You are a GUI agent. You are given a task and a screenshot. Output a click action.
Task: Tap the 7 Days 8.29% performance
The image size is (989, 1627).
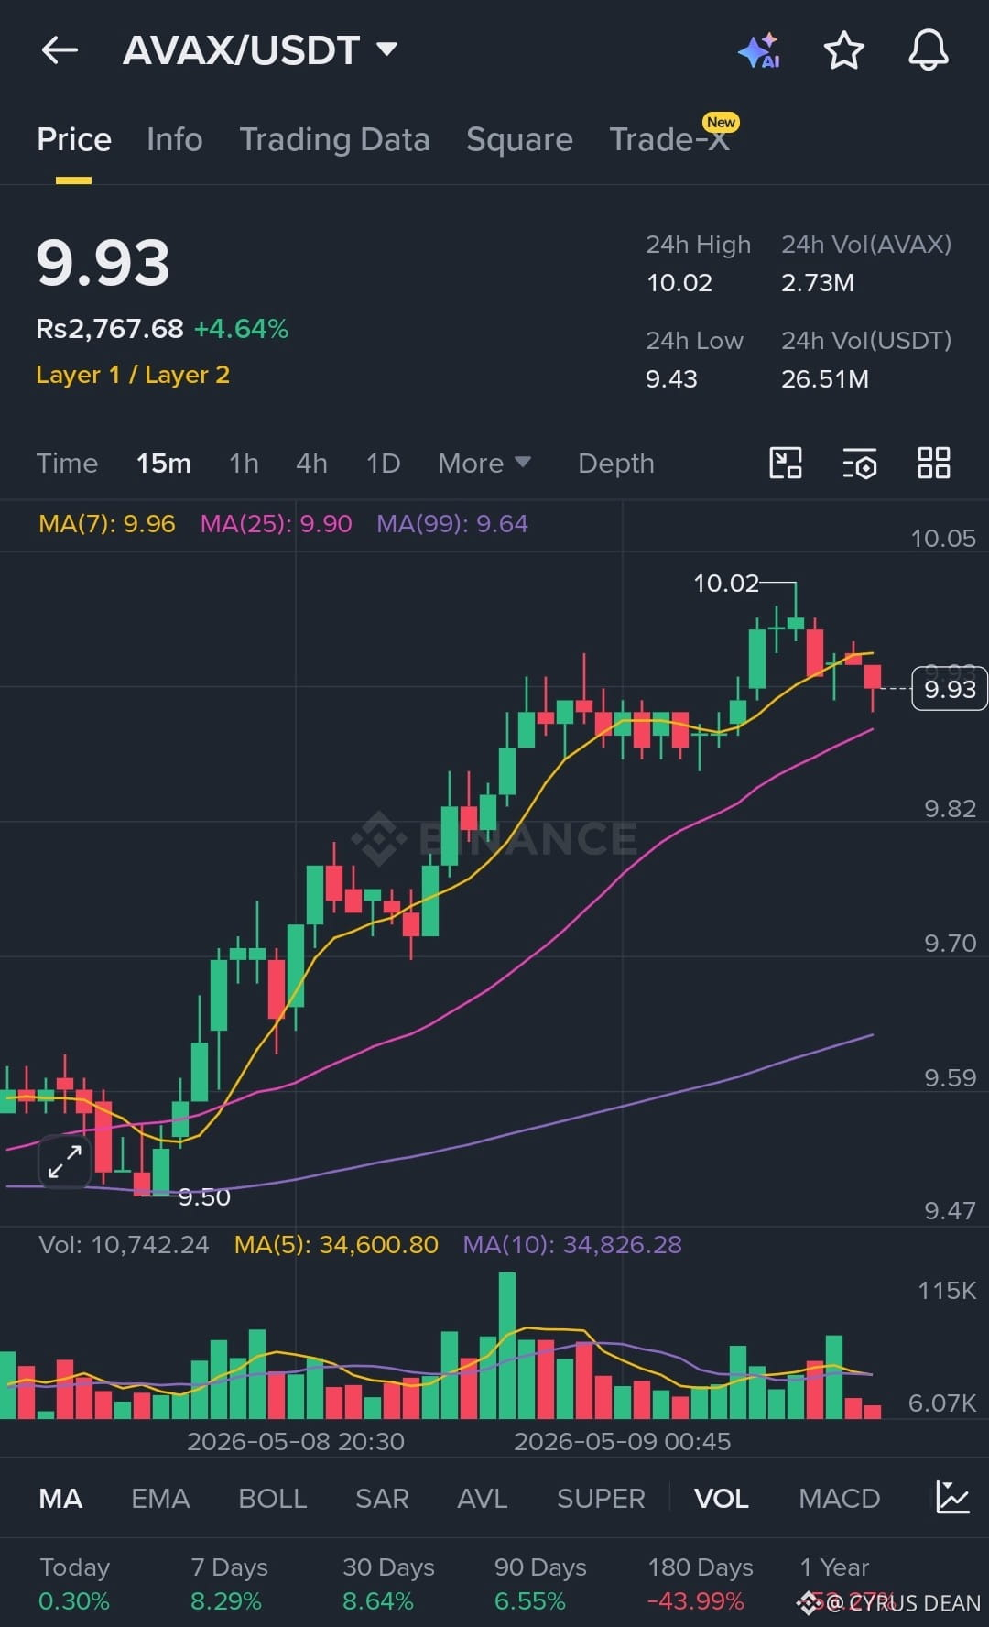[x=229, y=1585]
